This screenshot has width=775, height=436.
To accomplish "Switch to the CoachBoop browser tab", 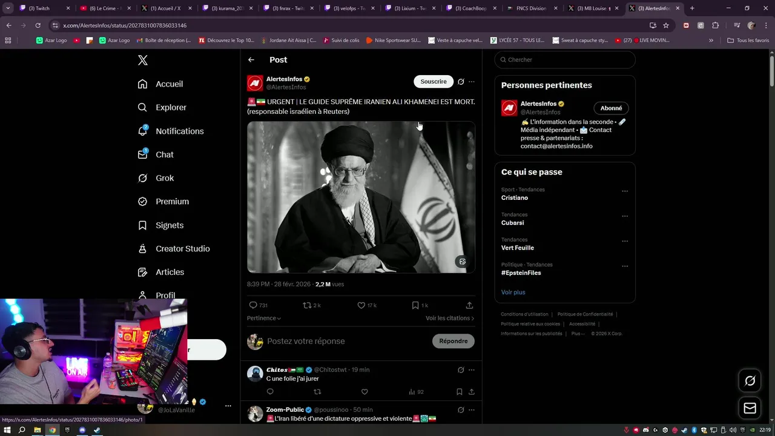I will click(470, 8).
